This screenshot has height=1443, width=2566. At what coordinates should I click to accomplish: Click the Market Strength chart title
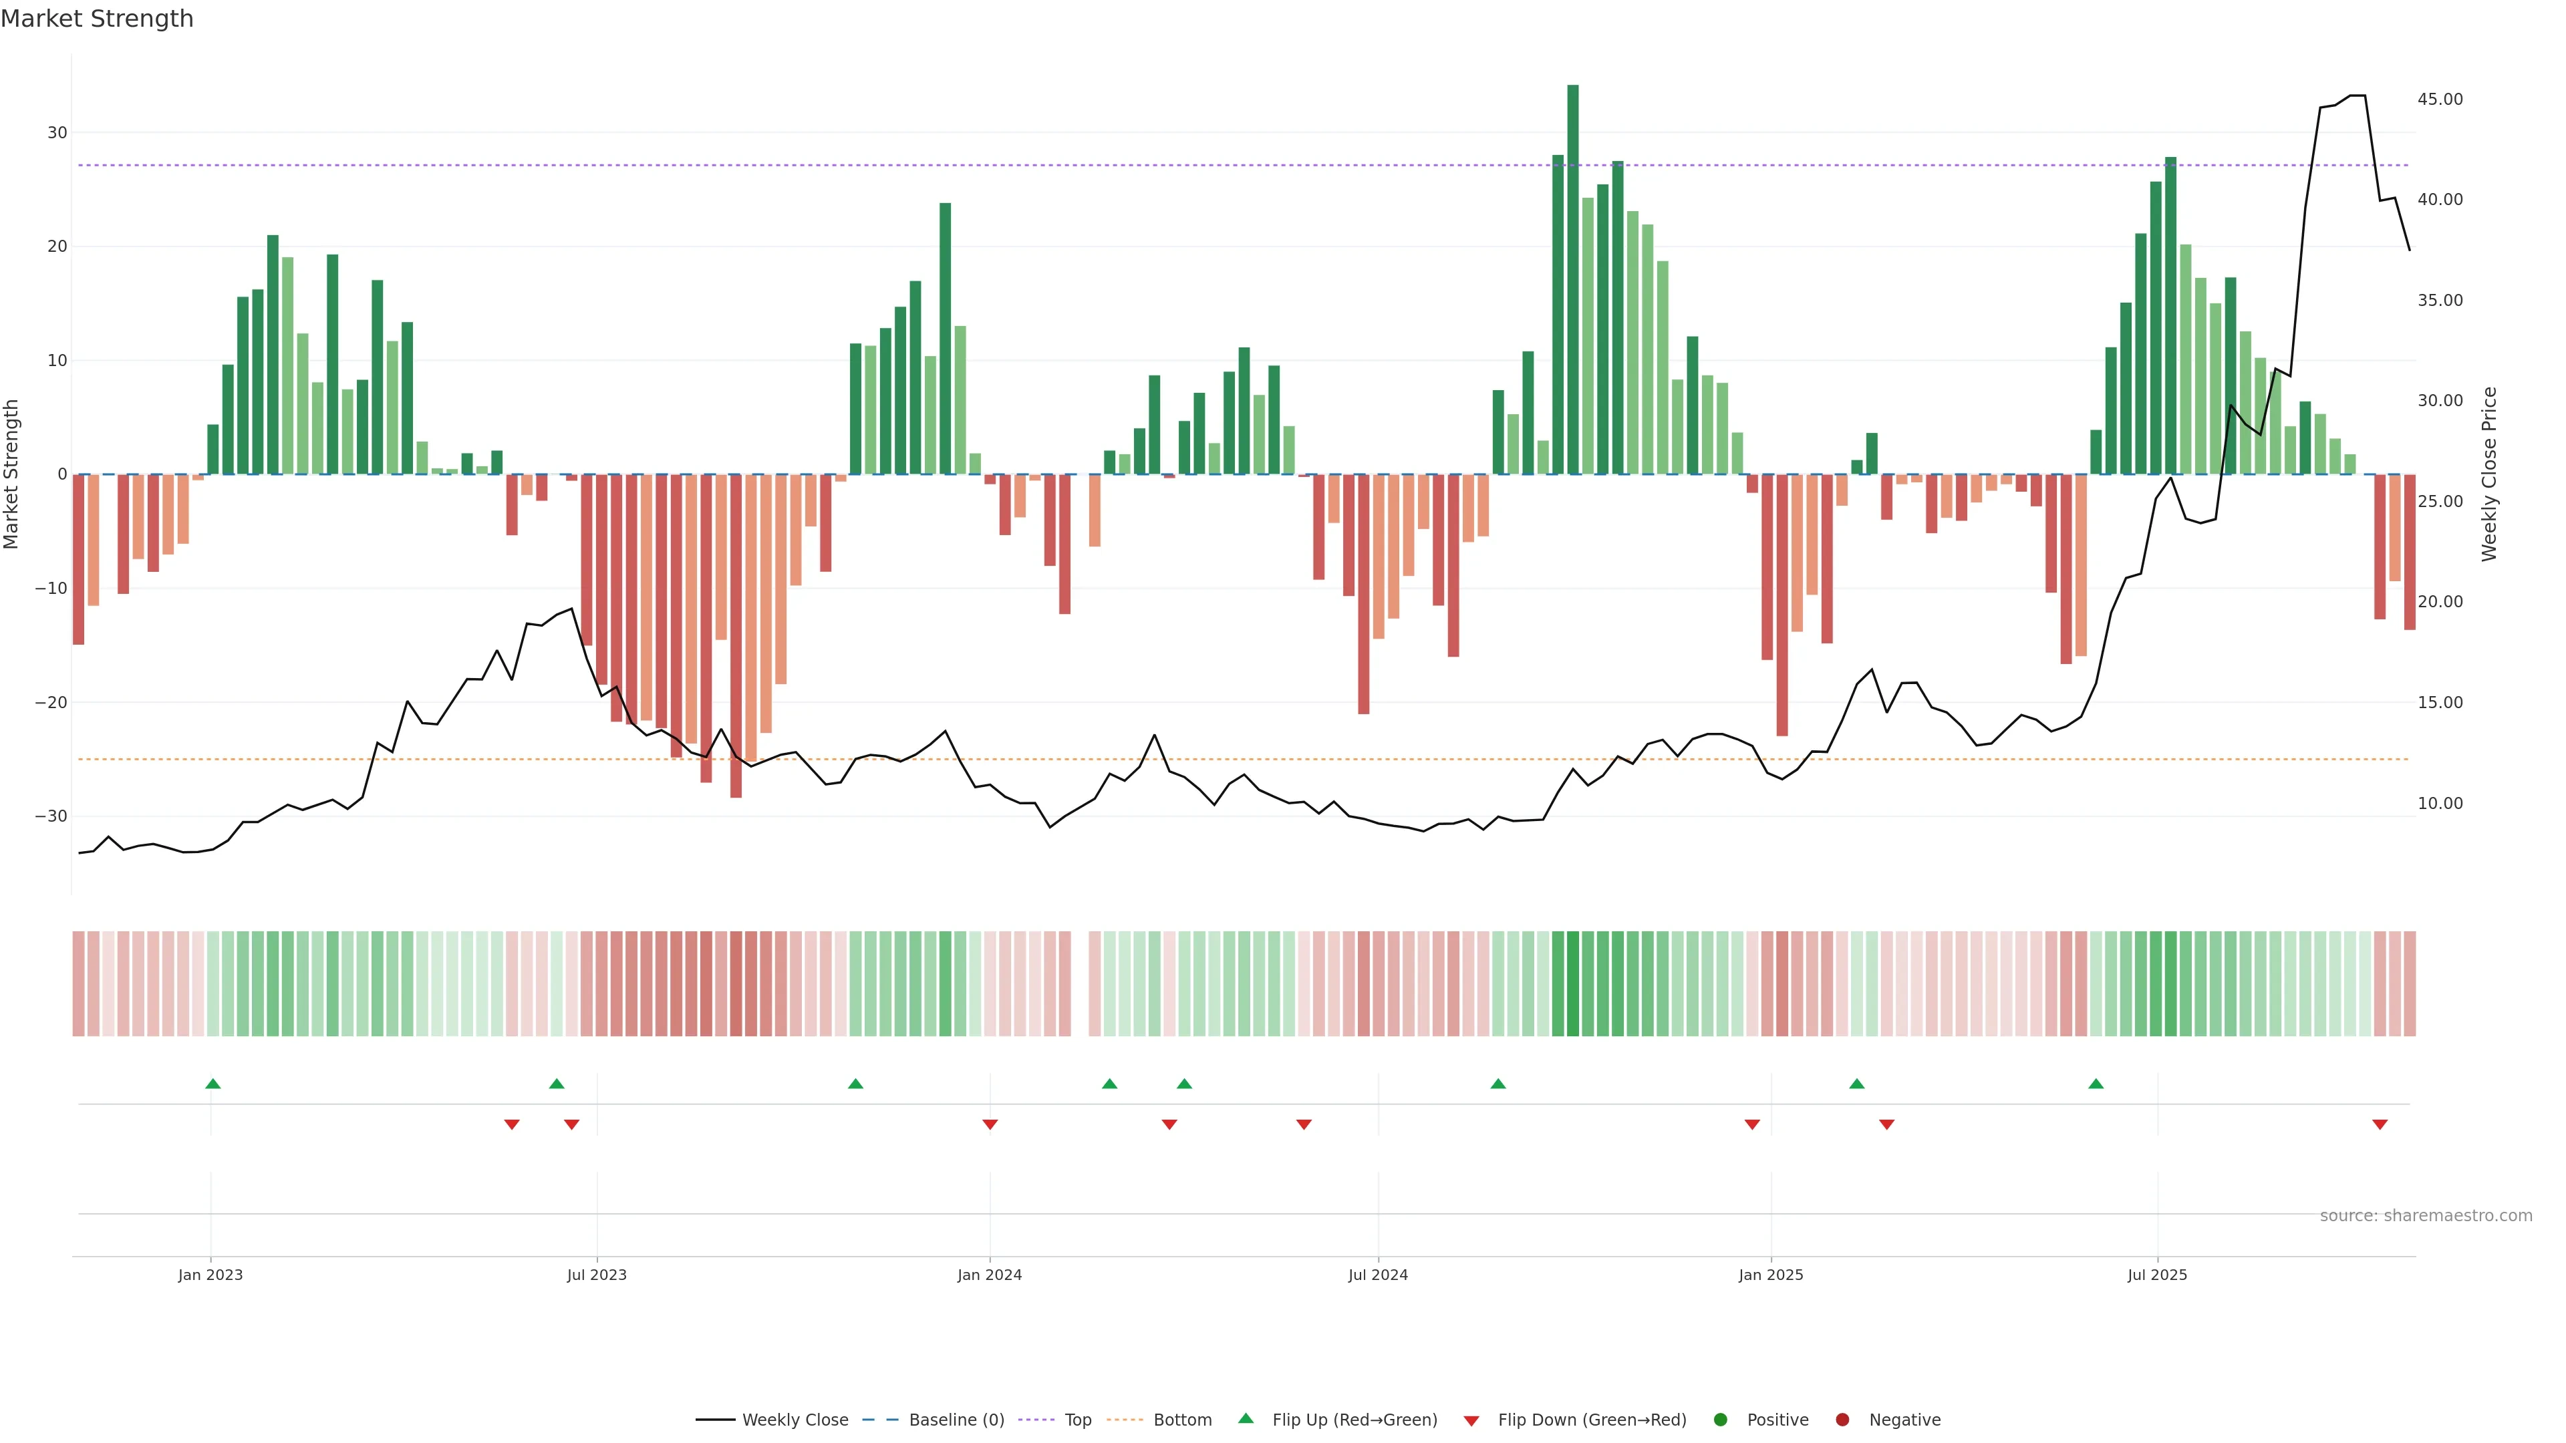[x=97, y=19]
